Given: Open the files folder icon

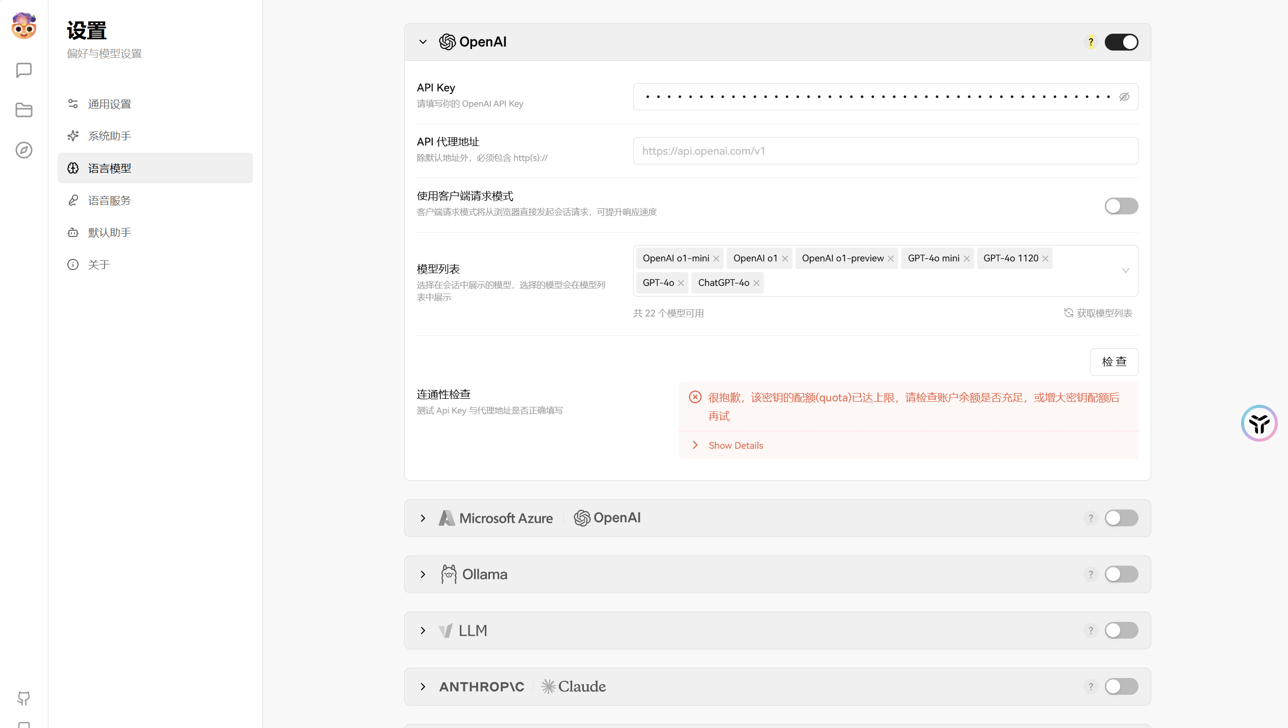Looking at the screenshot, I should 24,110.
